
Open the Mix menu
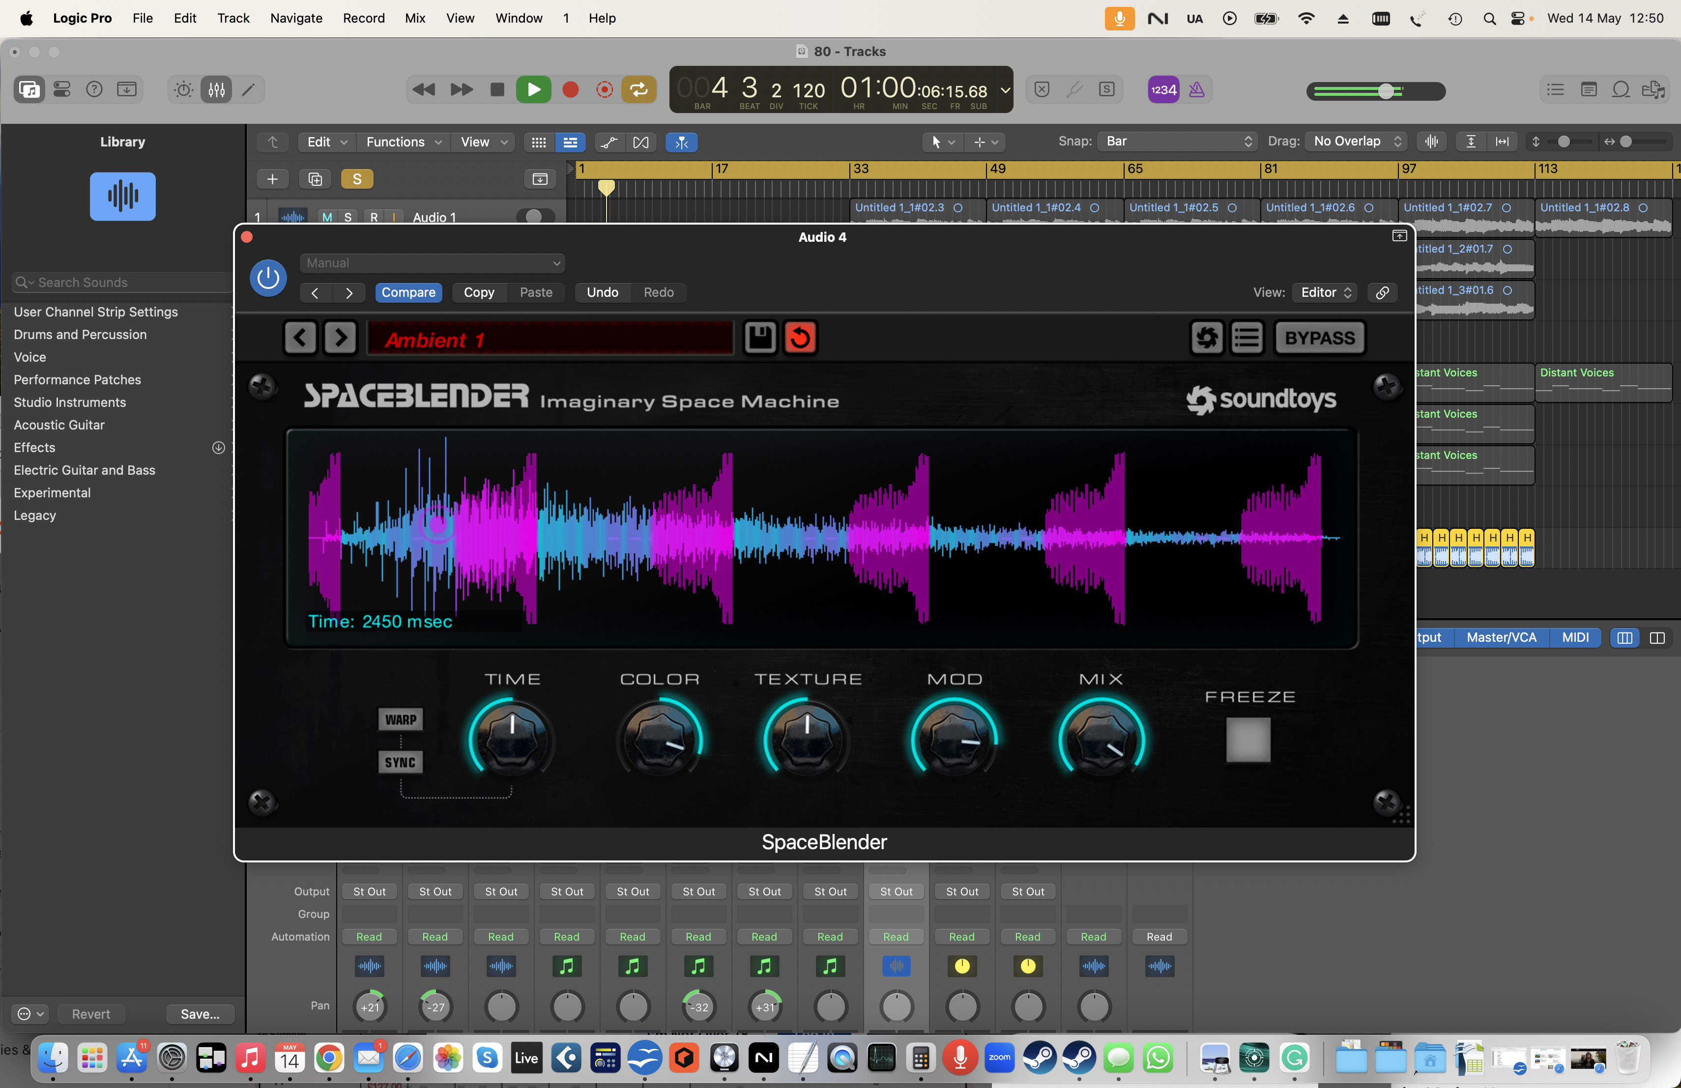pos(415,18)
